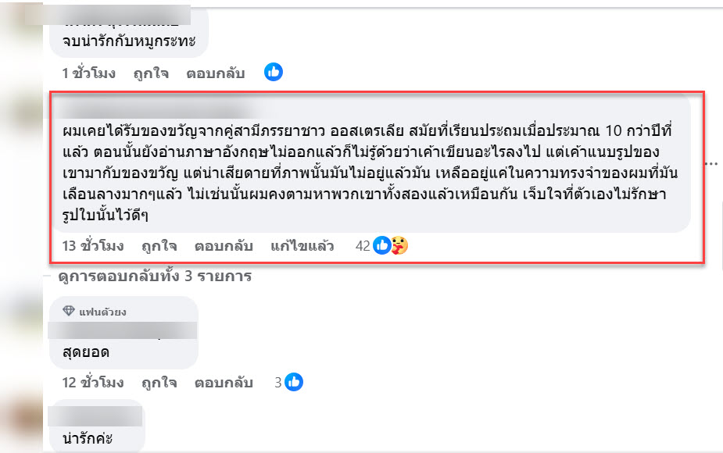Viewport: 723px width, 453px height.
Task: Open the 42 reactions count list
Action: 362,246
